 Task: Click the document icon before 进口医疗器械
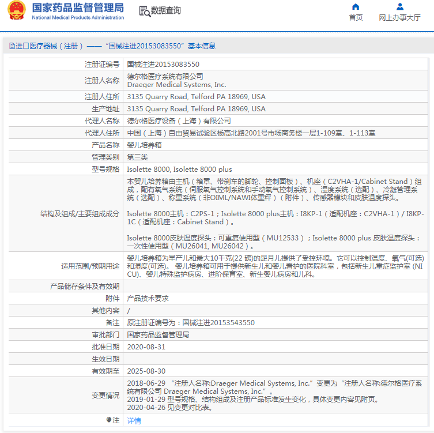pos(10,46)
